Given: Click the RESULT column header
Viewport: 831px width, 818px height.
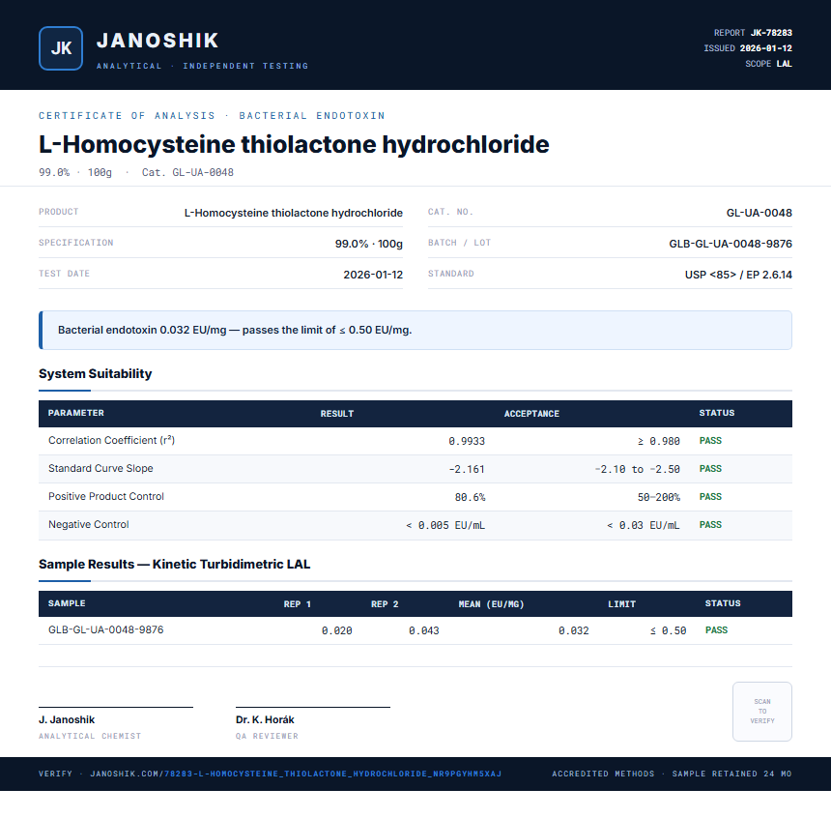Looking at the screenshot, I should [x=336, y=413].
